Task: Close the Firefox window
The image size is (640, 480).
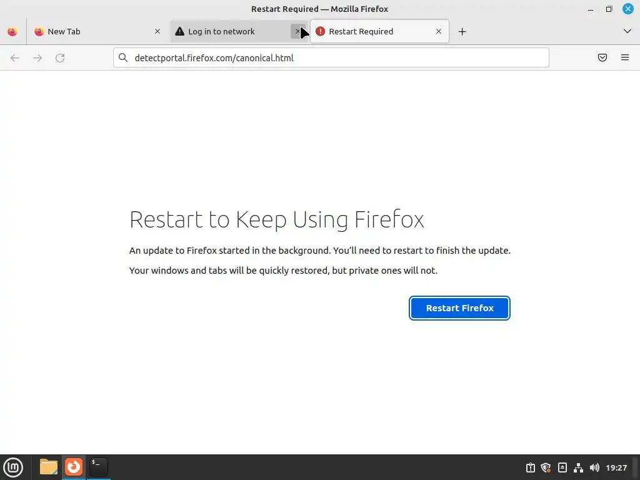Action: pyautogui.click(x=627, y=9)
